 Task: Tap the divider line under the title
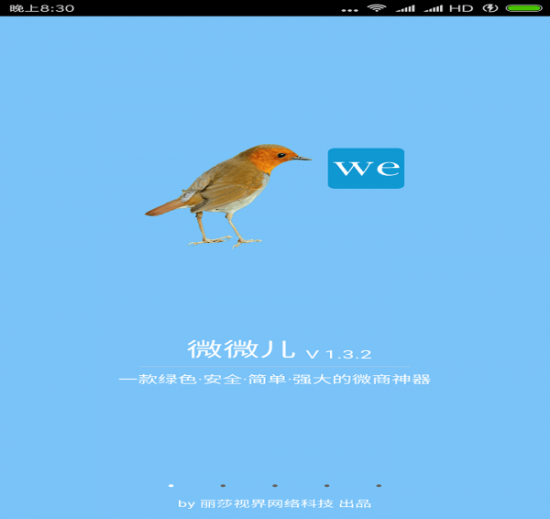coord(275,366)
